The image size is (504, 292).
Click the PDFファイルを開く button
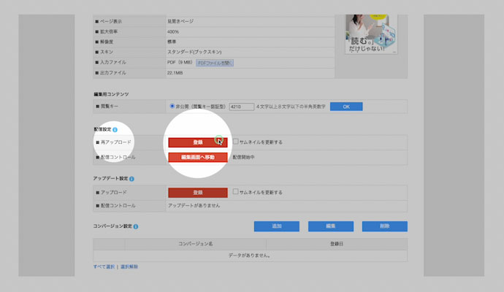point(214,64)
